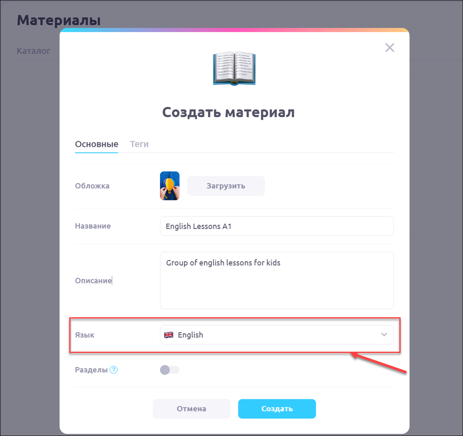
Task: Click the help icon next to Разделы
Action: pyautogui.click(x=113, y=370)
